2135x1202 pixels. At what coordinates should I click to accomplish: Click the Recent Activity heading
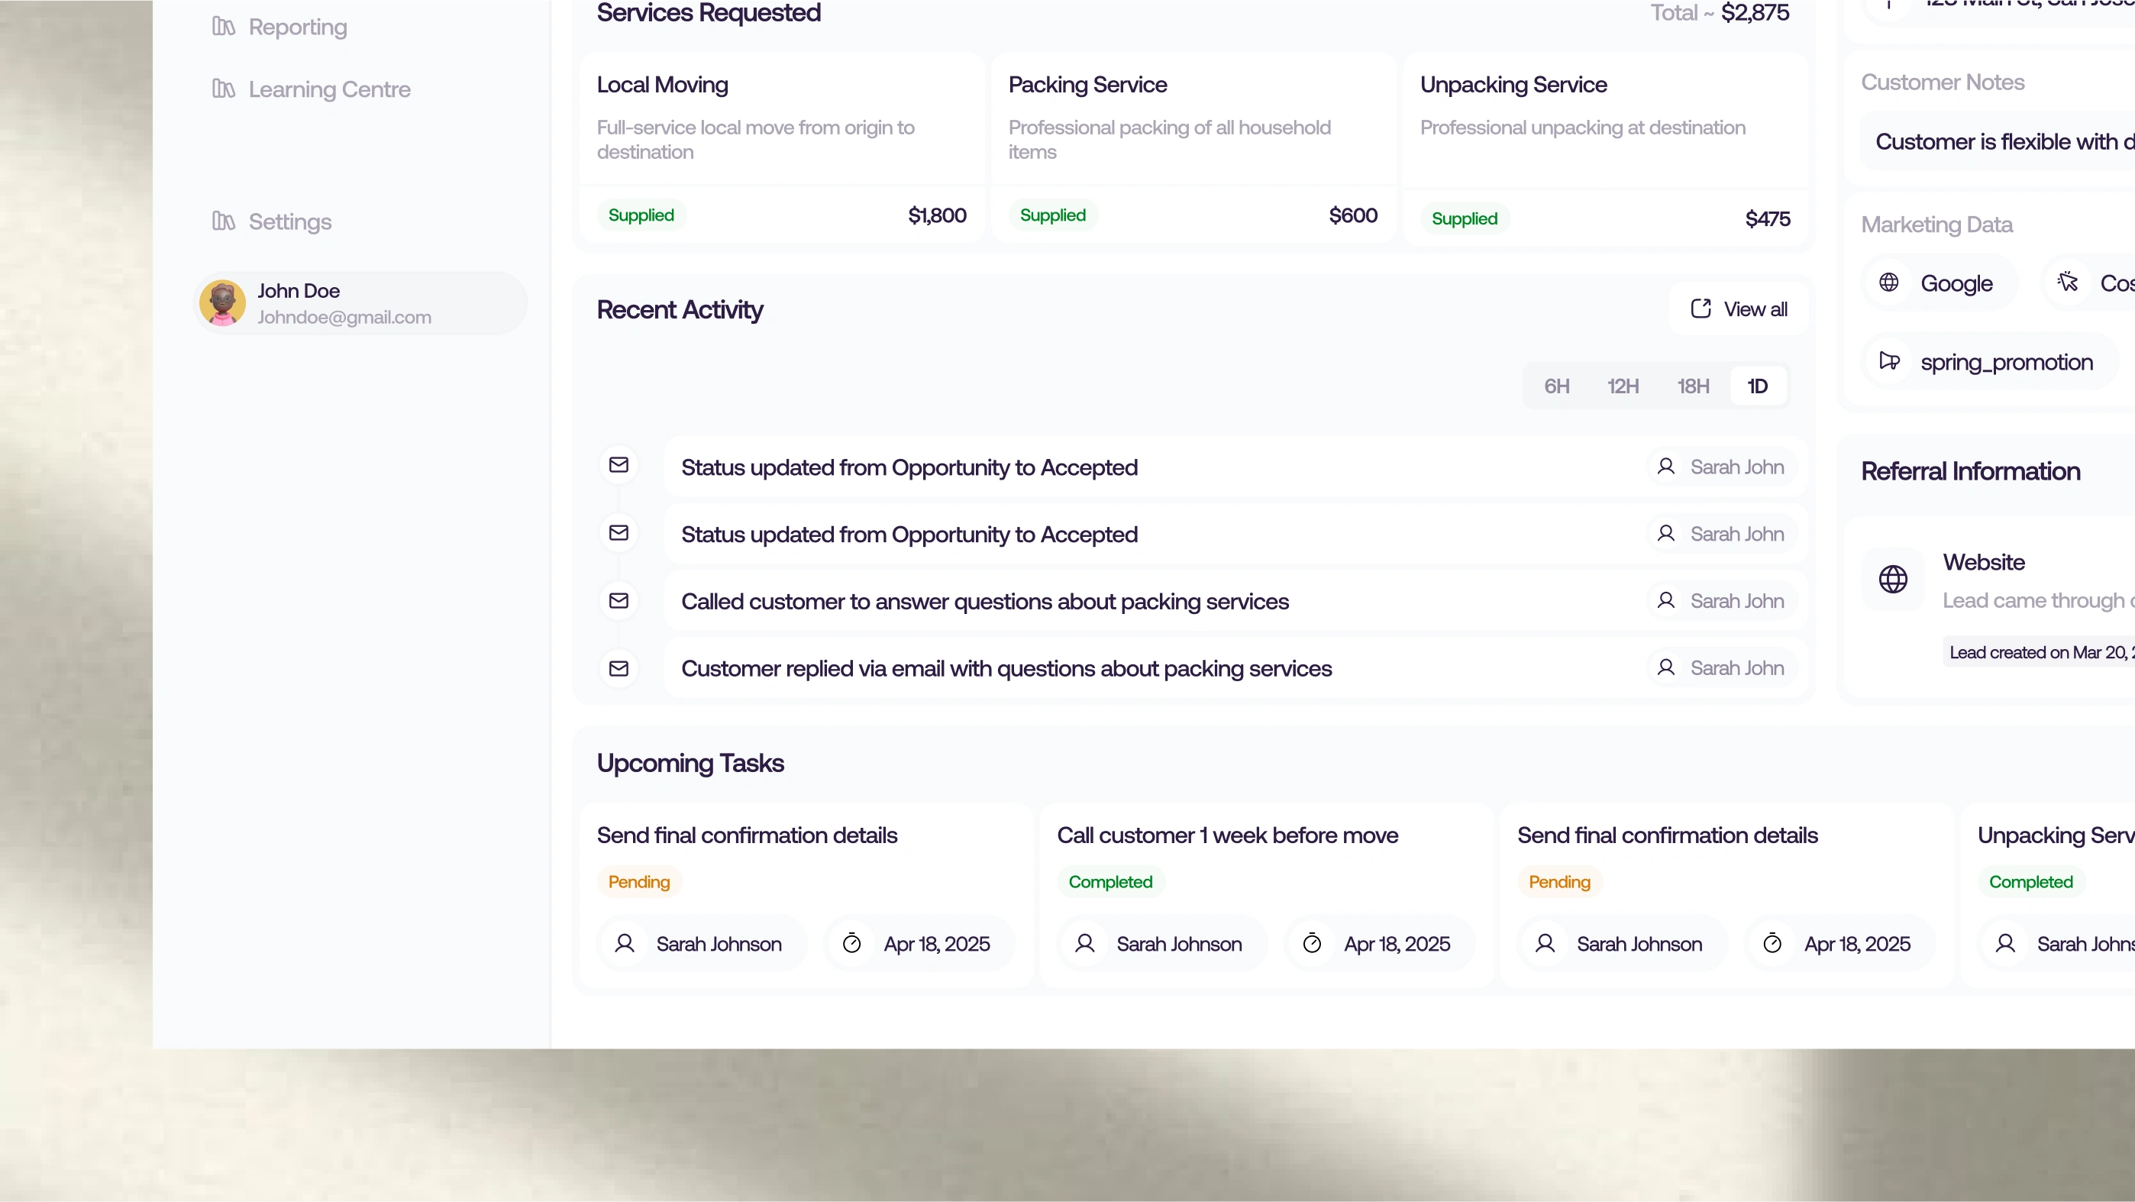pos(680,310)
